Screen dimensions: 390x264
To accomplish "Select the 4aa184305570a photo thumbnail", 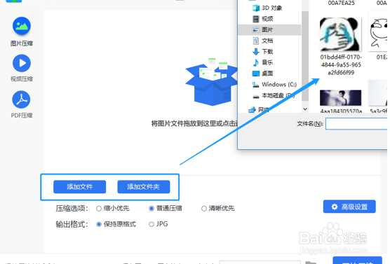I will tap(340, 98).
